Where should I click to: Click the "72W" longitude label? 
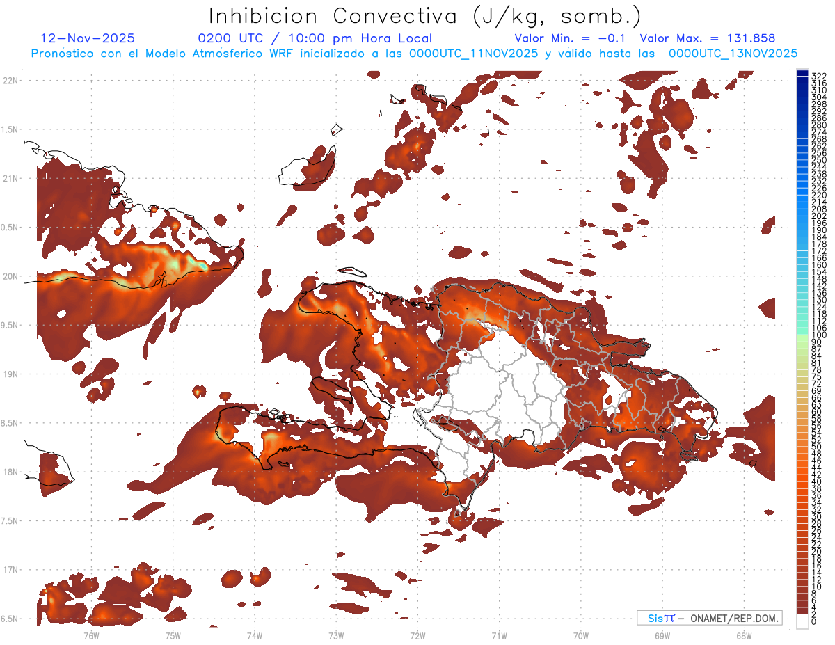coord(417,635)
